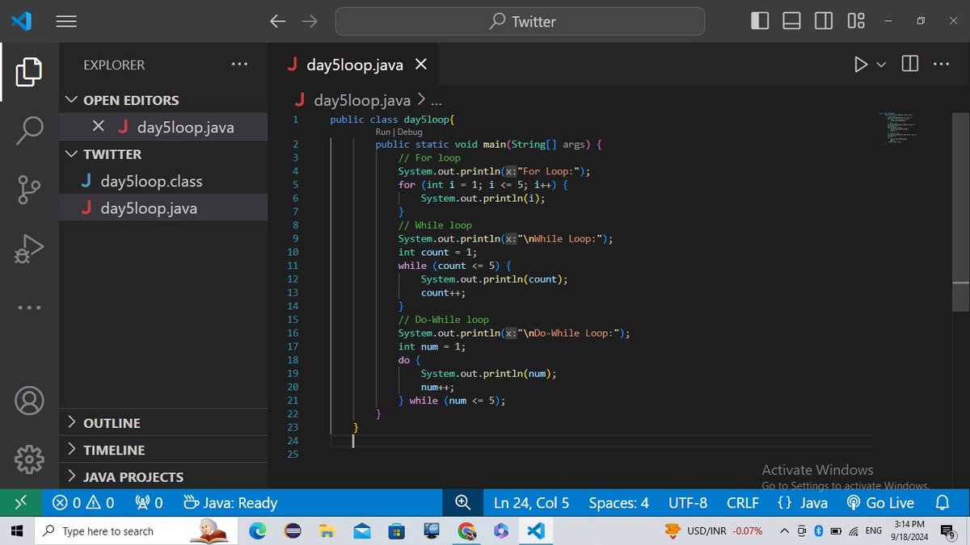Expand the Timeline section
This screenshot has height=545, width=970.
tap(165, 450)
